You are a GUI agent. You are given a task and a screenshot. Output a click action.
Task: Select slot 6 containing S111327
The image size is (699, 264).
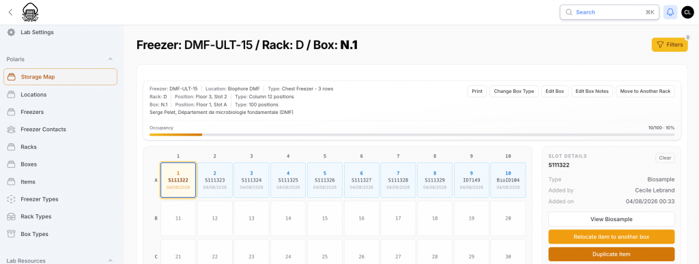362,180
